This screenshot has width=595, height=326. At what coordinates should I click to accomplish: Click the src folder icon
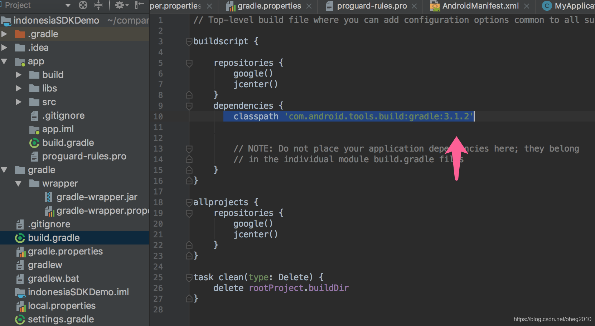tap(34, 102)
